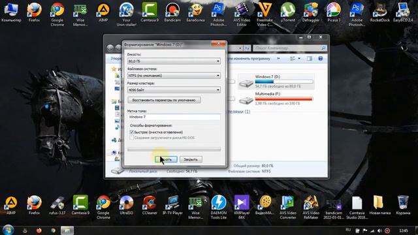Launch CCleaner desktop icon
The width and height of the screenshot is (418, 235).
[150, 205]
